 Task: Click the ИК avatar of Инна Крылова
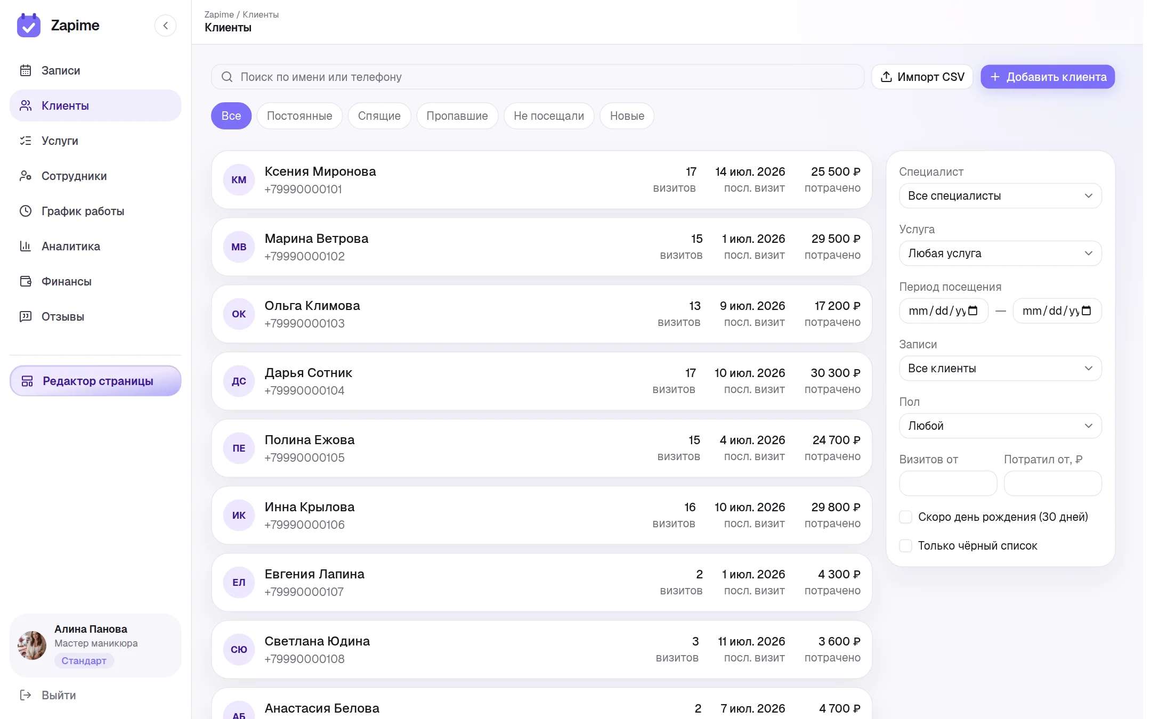239,515
